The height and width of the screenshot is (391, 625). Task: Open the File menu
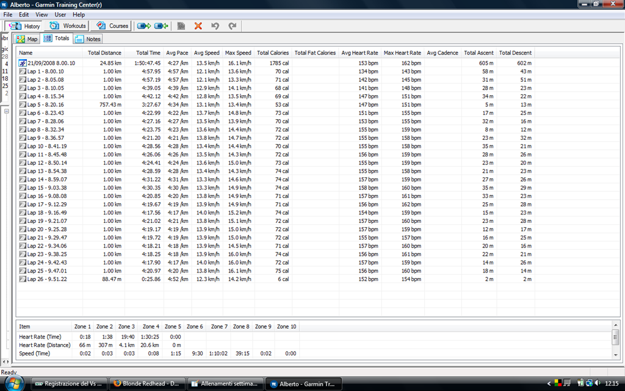pos(7,15)
